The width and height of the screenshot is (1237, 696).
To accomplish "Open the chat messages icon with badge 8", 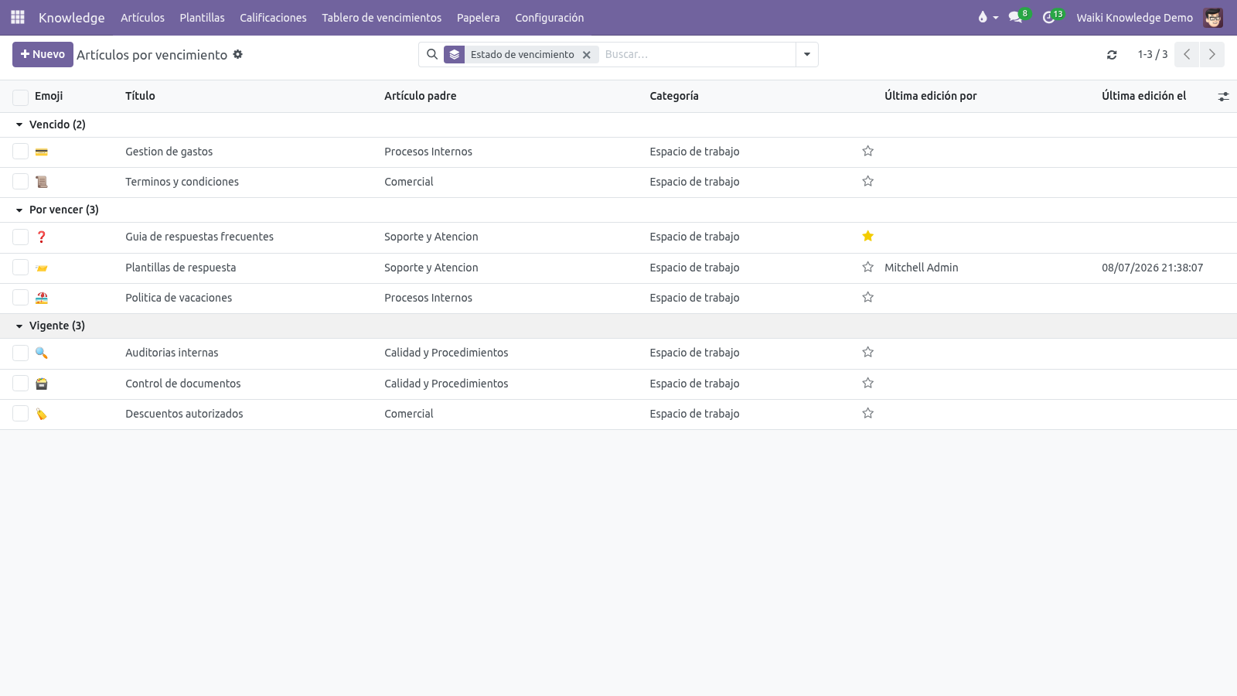I will tap(1016, 17).
